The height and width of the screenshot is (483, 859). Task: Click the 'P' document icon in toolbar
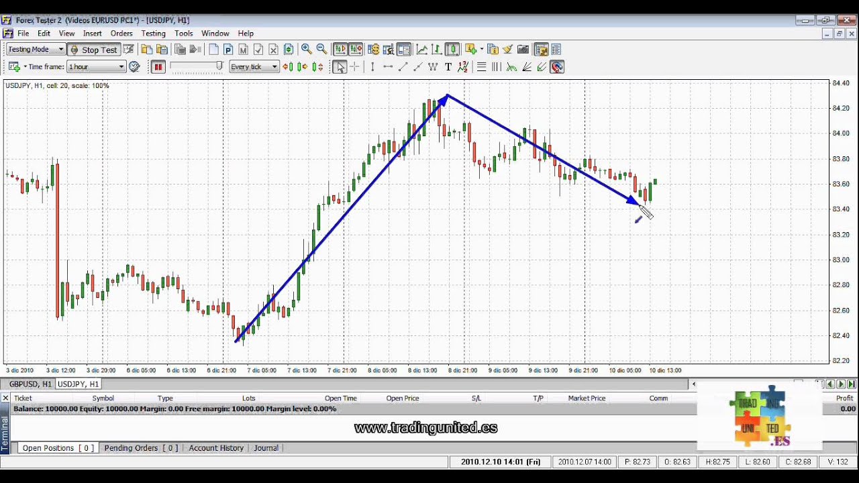coord(228,49)
